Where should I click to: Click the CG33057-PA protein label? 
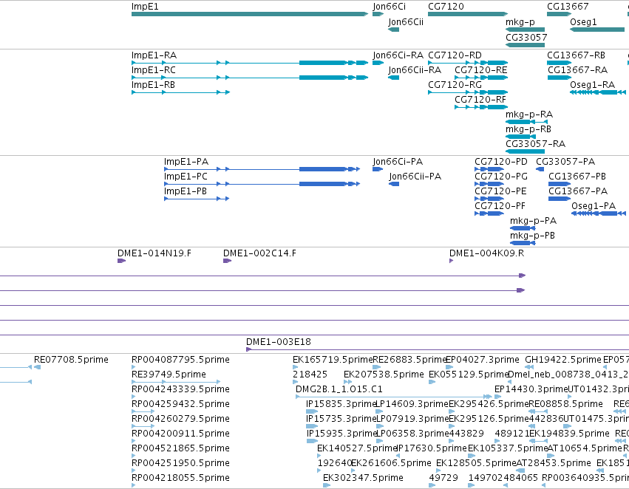click(x=565, y=162)
